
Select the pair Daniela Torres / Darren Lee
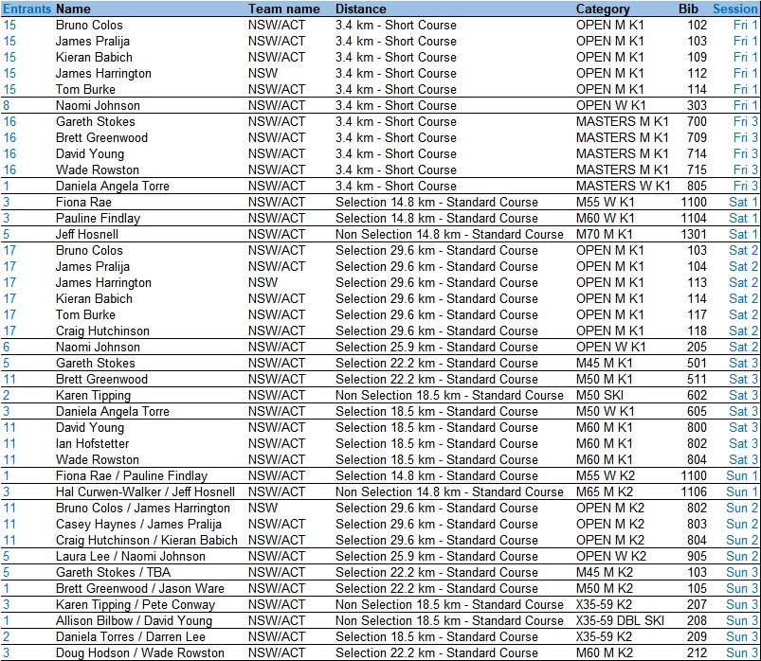point(131,636)
